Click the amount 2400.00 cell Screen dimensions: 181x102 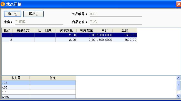125,35
